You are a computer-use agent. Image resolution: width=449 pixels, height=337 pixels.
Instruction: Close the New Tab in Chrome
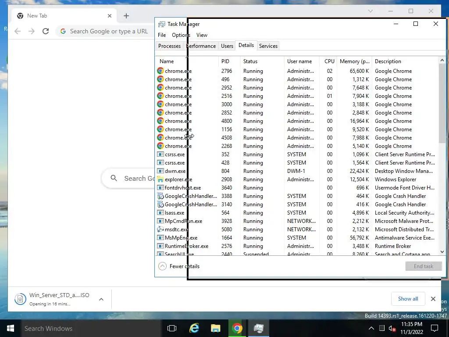click(109, 16)
